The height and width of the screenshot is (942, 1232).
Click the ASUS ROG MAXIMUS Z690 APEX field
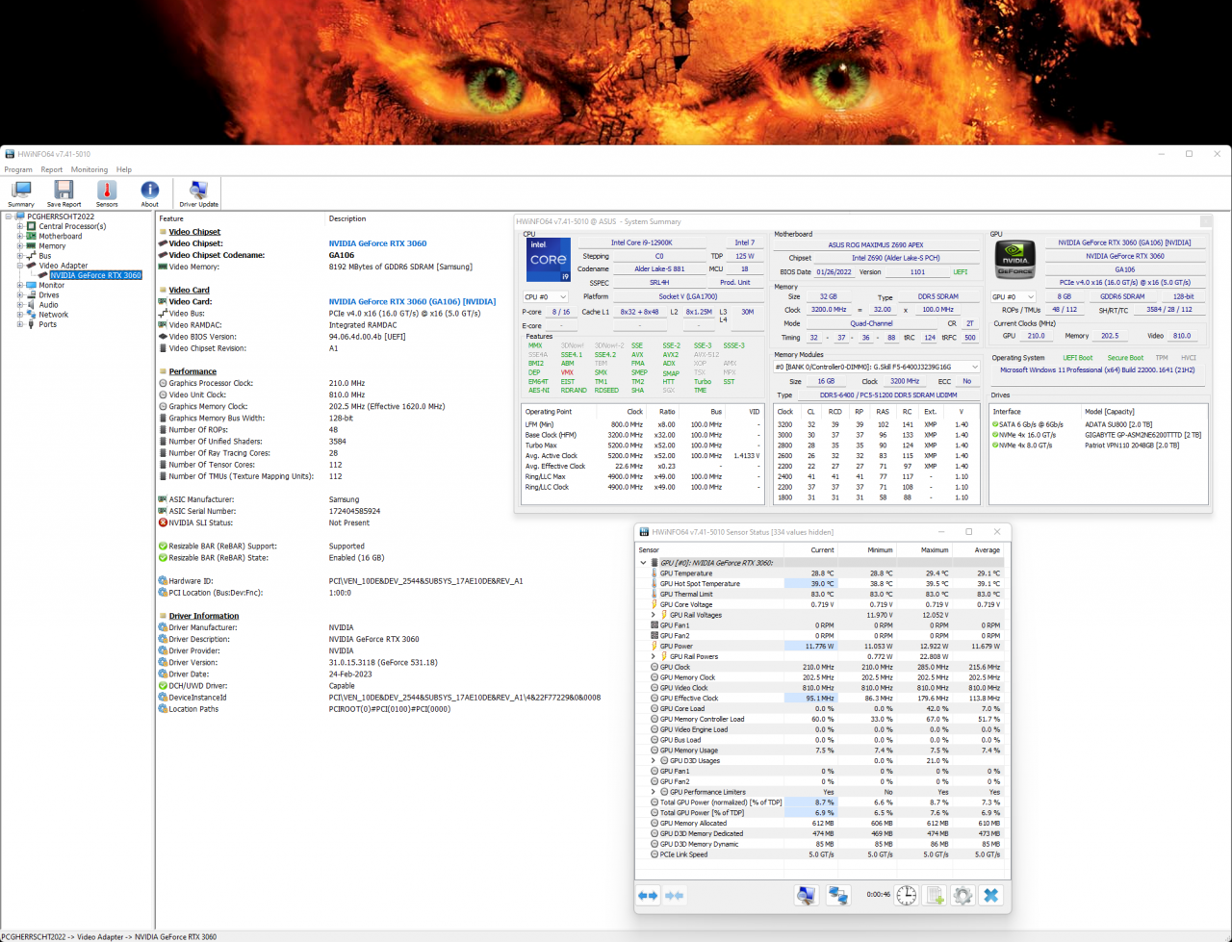pyautogui.click(x=876, y=244)
